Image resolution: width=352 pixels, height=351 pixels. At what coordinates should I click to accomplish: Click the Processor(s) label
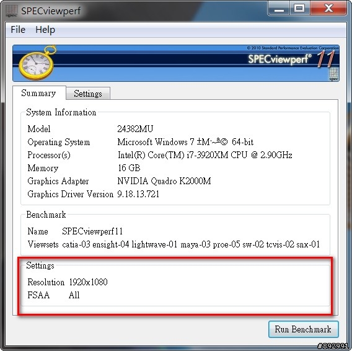[x=49, y=155]
